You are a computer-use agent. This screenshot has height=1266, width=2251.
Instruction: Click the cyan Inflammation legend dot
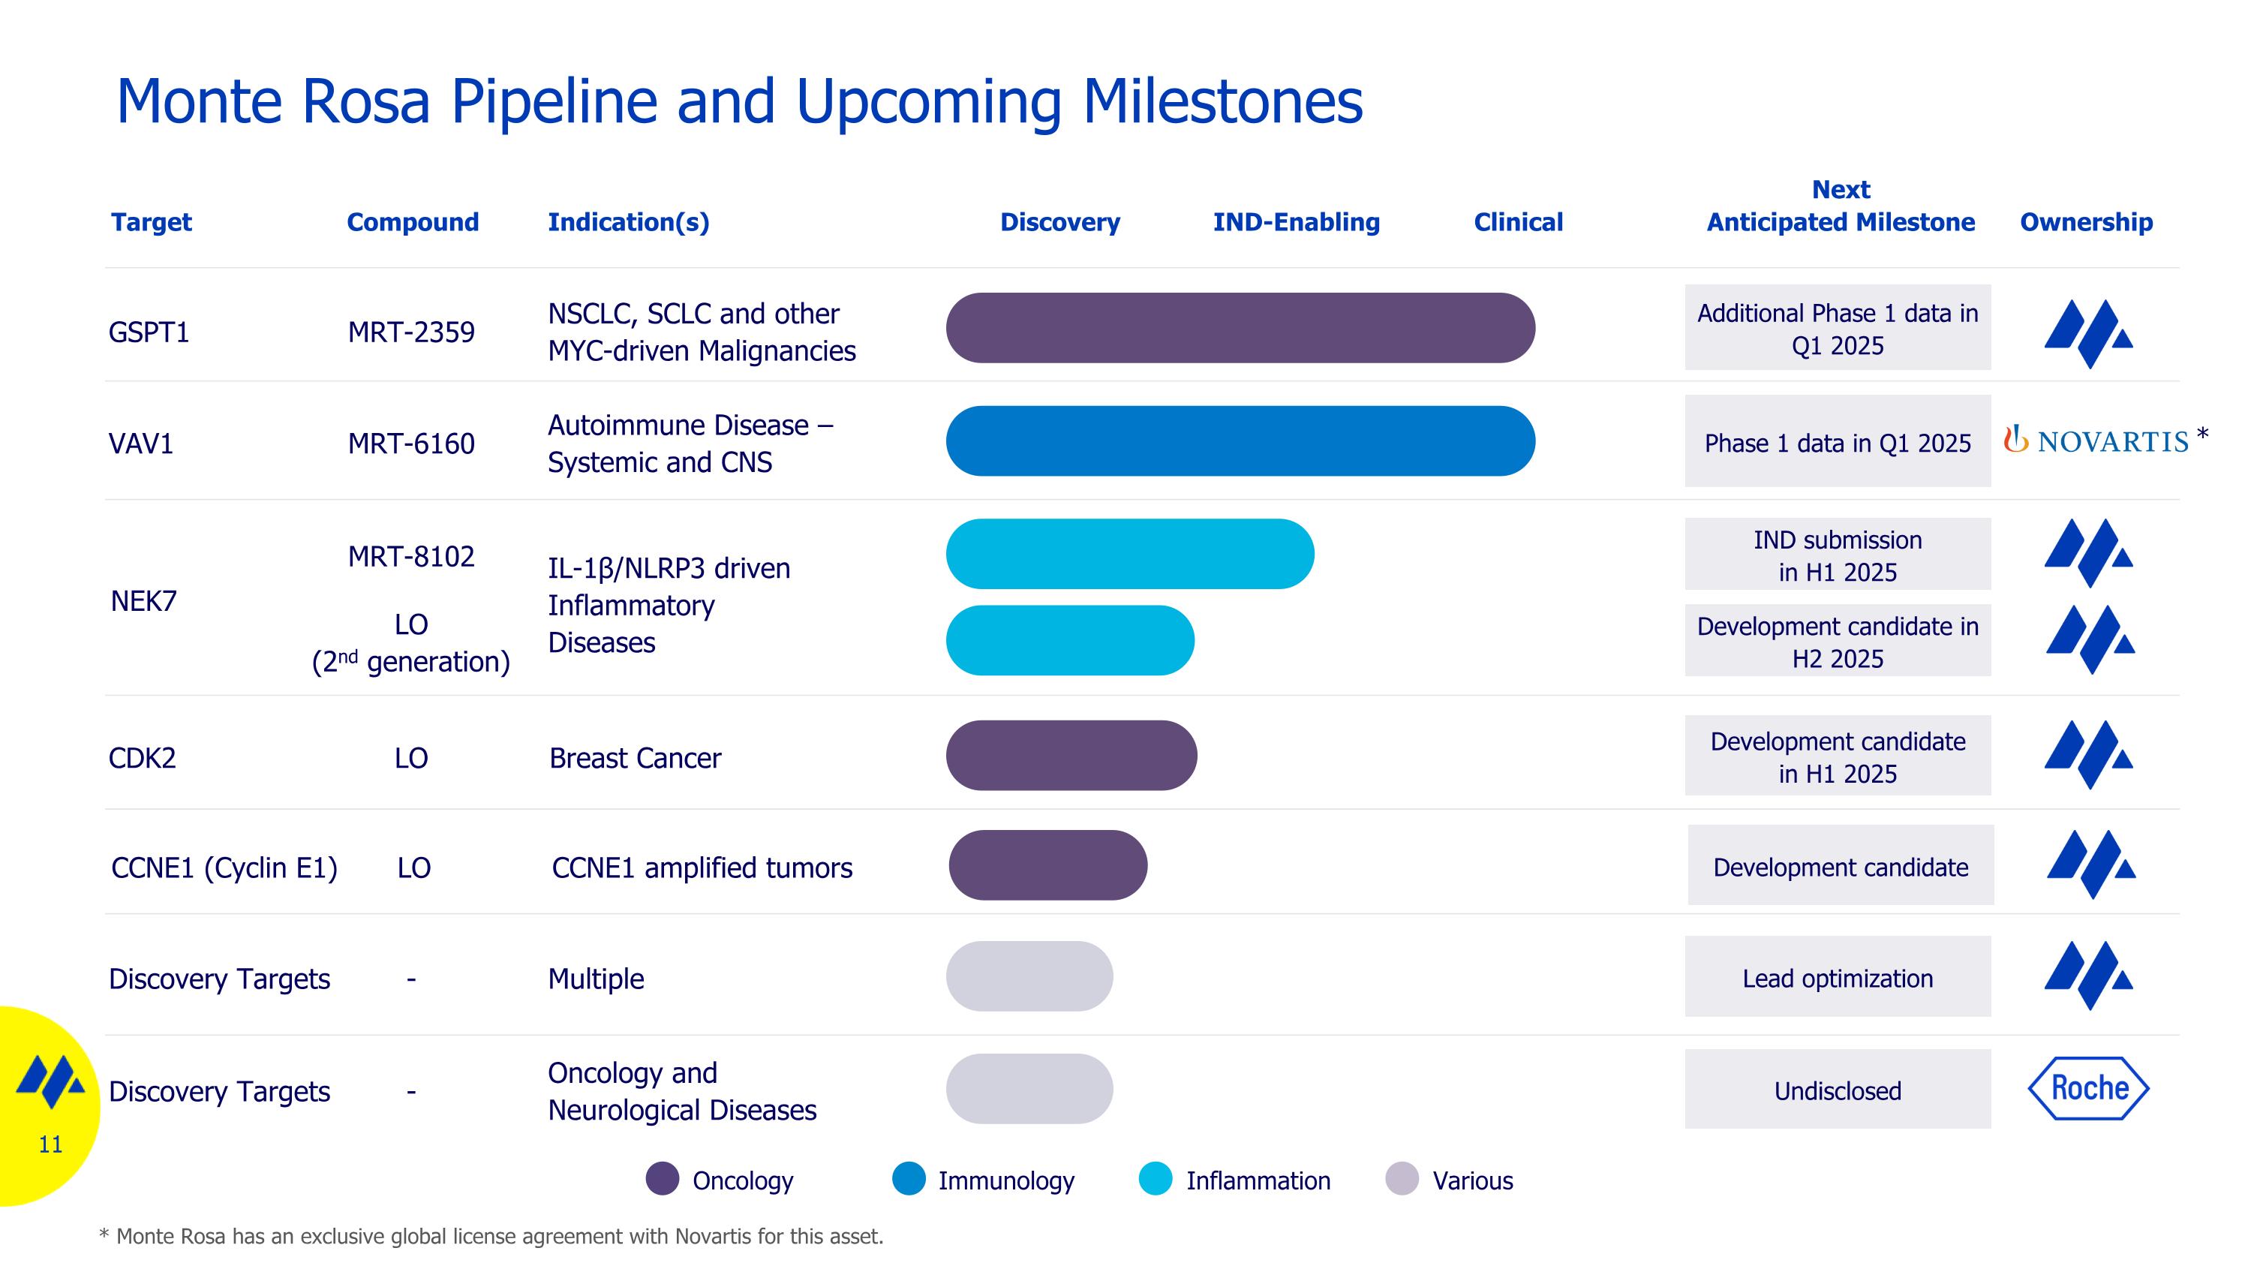click(x=1156, y=1179)
